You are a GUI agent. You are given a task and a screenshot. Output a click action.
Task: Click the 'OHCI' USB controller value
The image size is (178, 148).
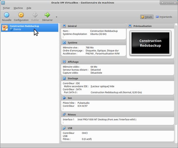point(85,133)
